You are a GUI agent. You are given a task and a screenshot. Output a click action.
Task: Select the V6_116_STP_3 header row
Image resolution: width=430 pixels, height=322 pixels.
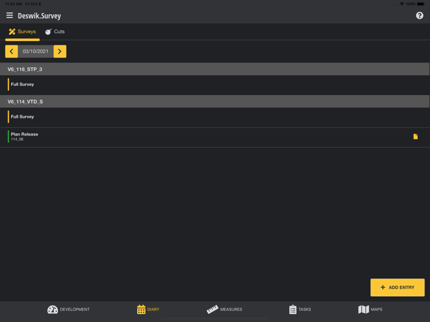coord(215,69)
